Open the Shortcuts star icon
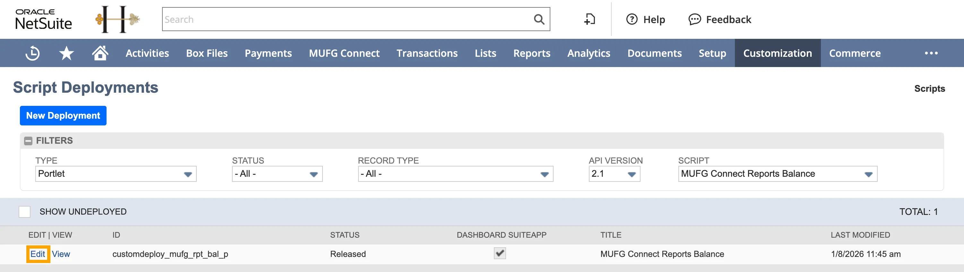This screenshot has width=964, height=272. point(67,53)
